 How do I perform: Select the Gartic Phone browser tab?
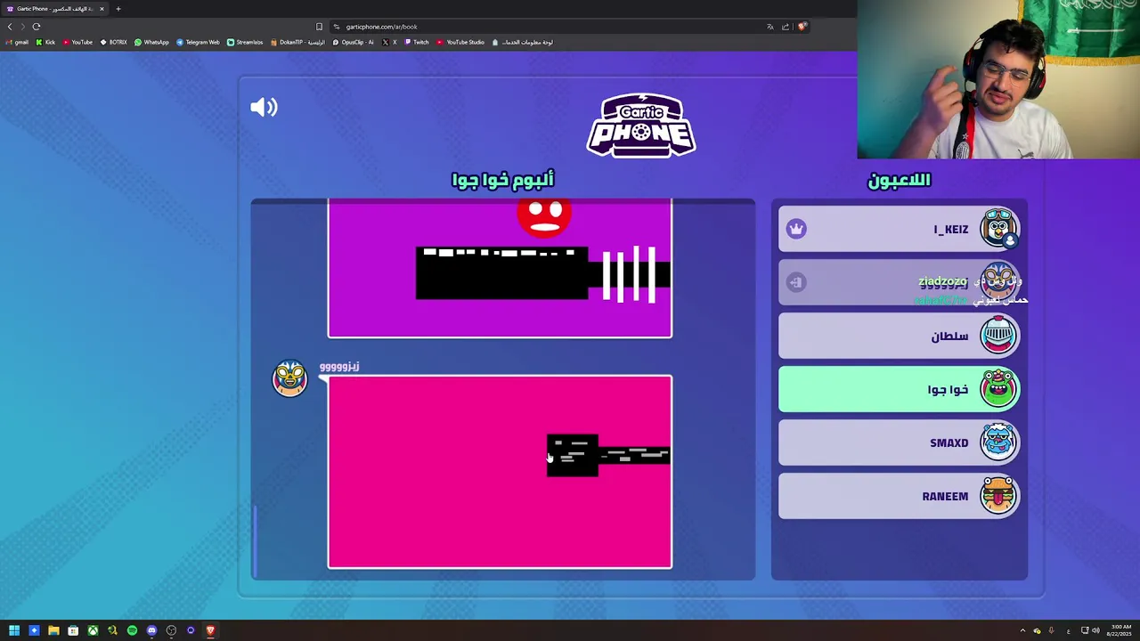pyautogui.click(x=55, y=9)
